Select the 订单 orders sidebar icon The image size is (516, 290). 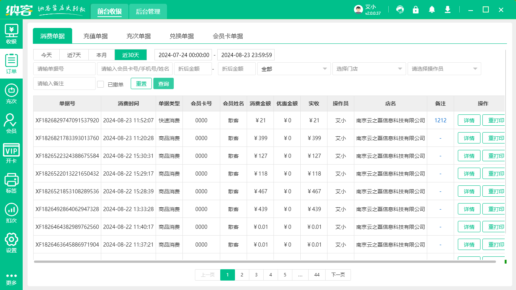click(x=11, y=64)
